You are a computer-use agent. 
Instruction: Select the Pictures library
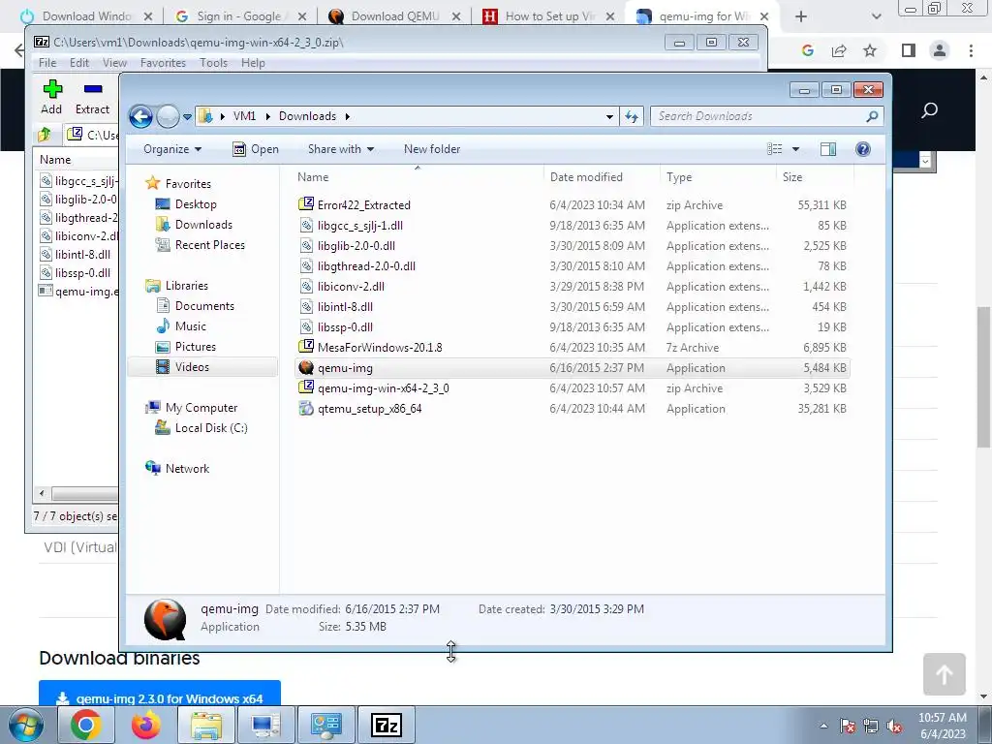point(196,347)
